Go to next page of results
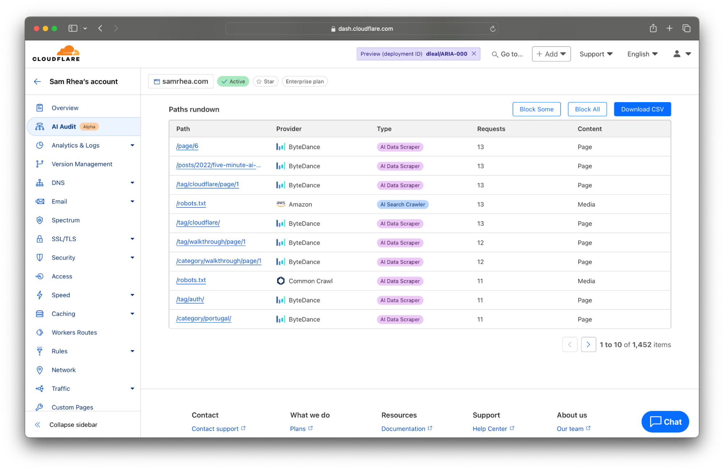 [588, 345]
